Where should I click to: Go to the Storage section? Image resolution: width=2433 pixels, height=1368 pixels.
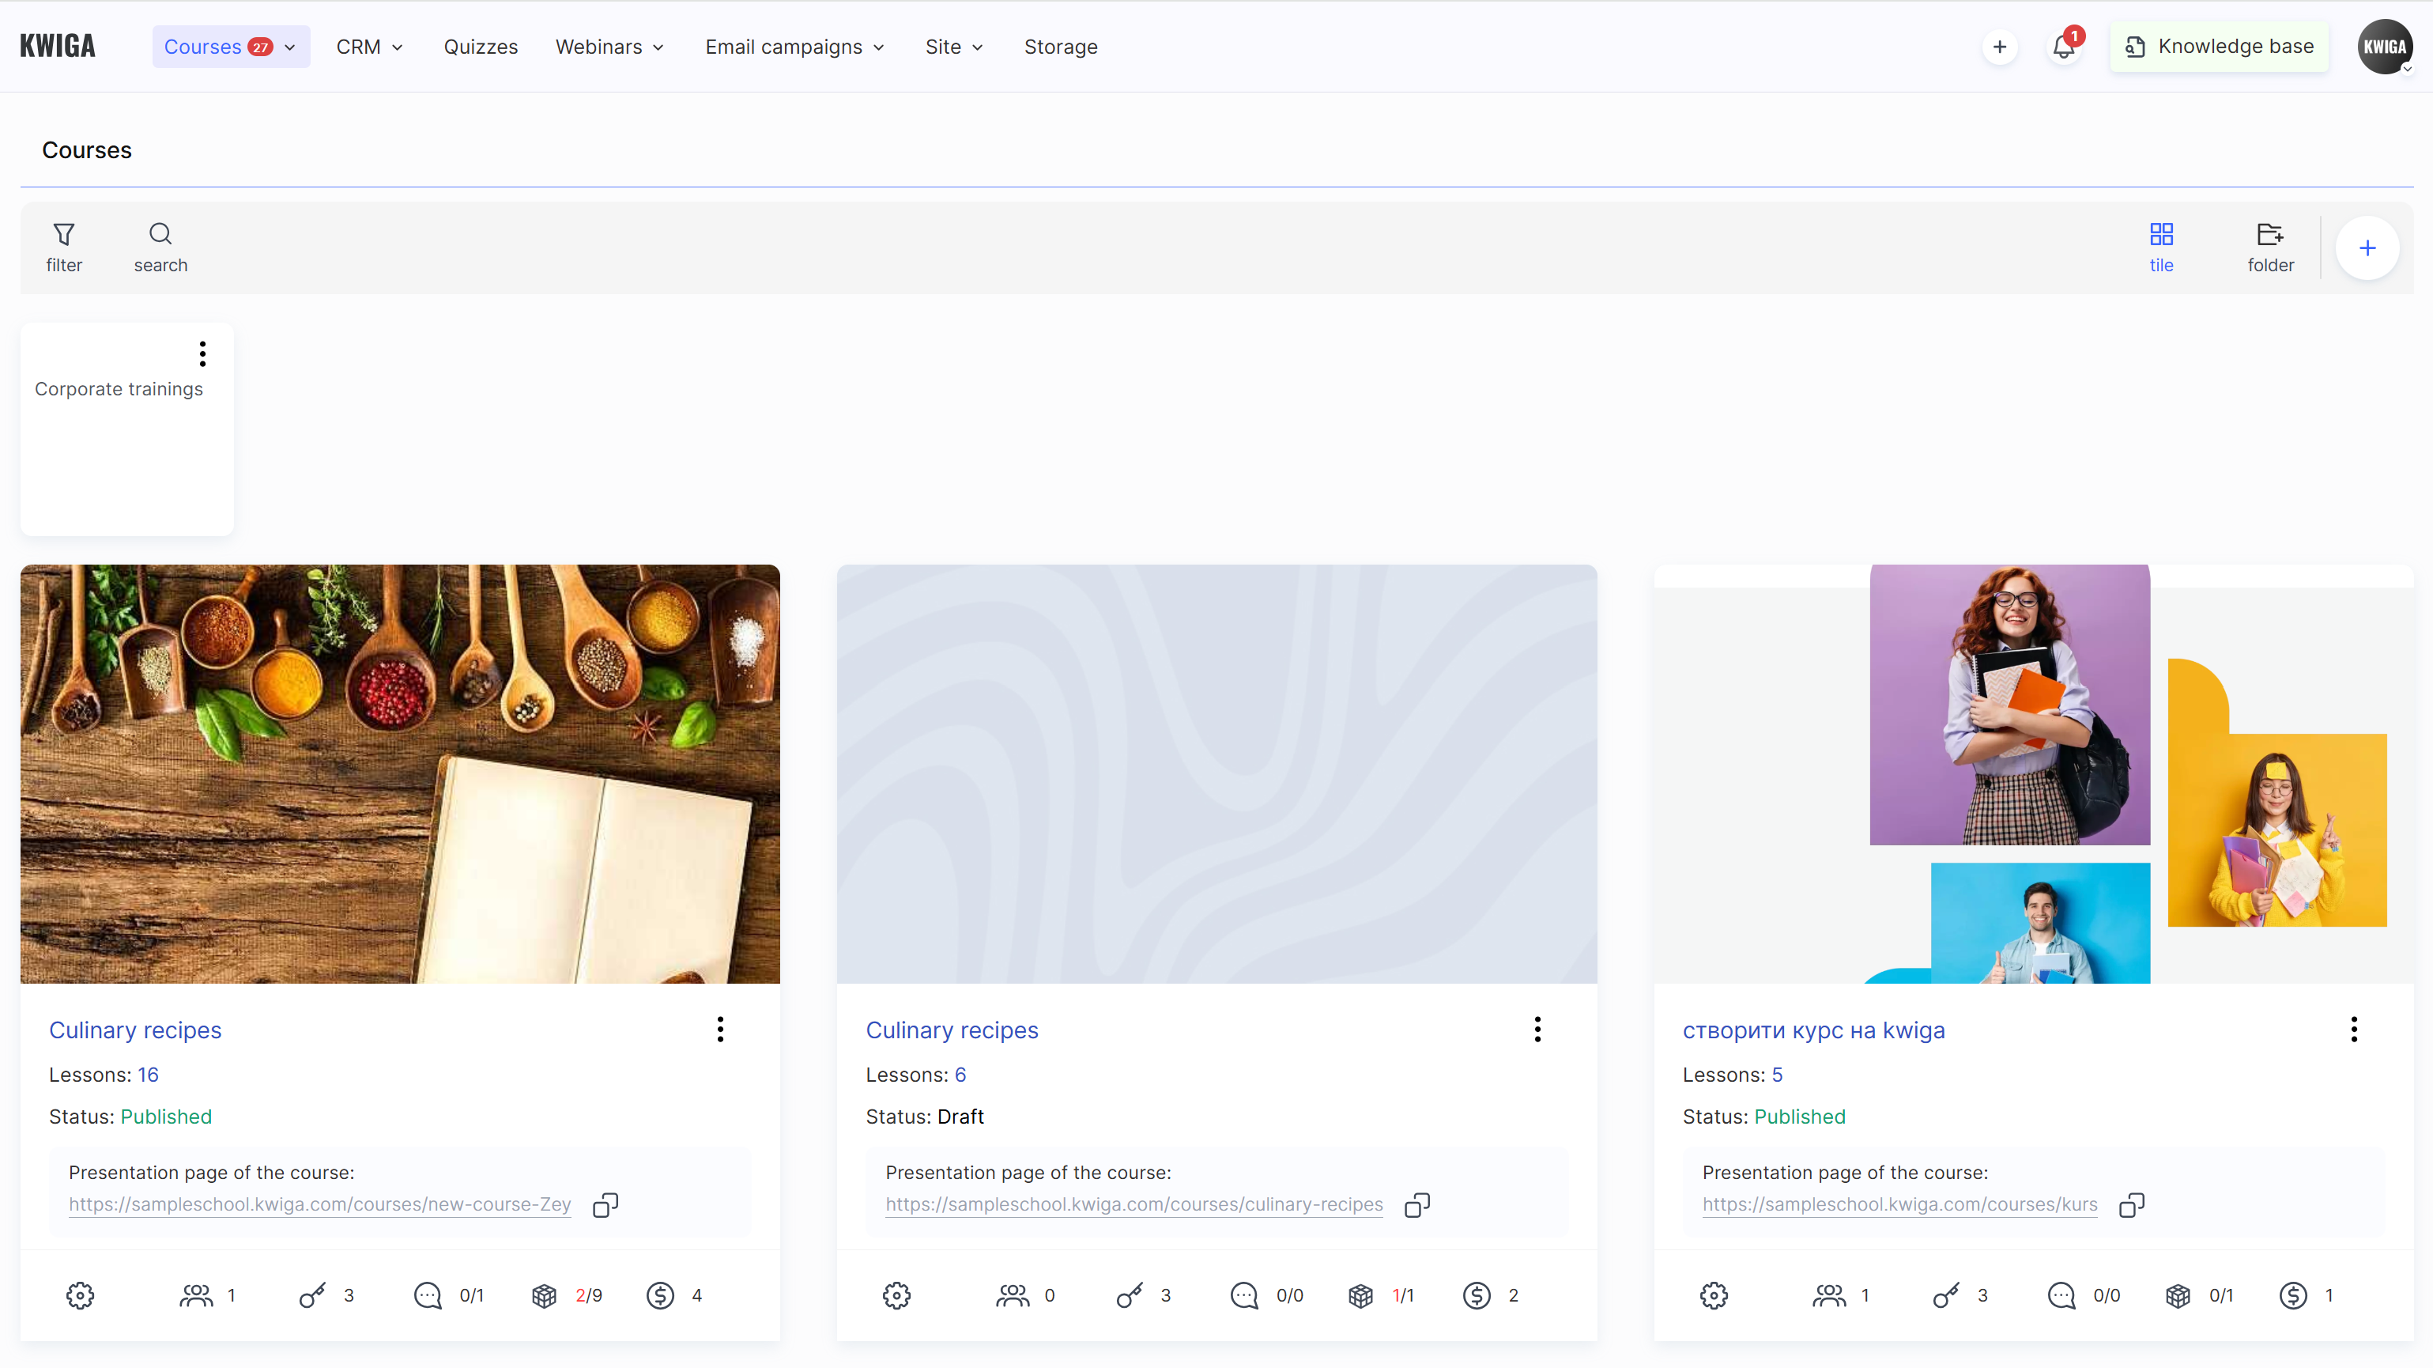coord(1061,47)
